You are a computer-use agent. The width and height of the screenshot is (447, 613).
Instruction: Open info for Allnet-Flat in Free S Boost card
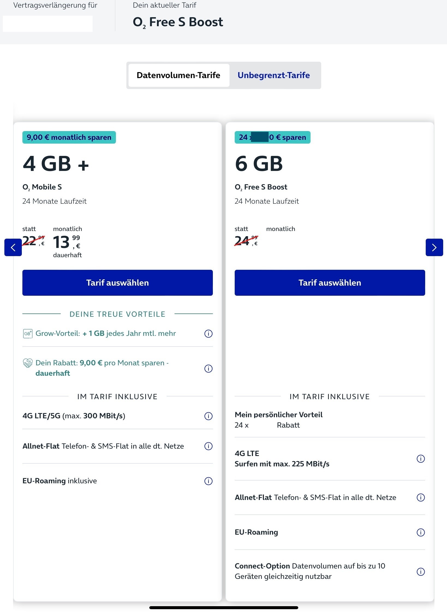point(421,497)
